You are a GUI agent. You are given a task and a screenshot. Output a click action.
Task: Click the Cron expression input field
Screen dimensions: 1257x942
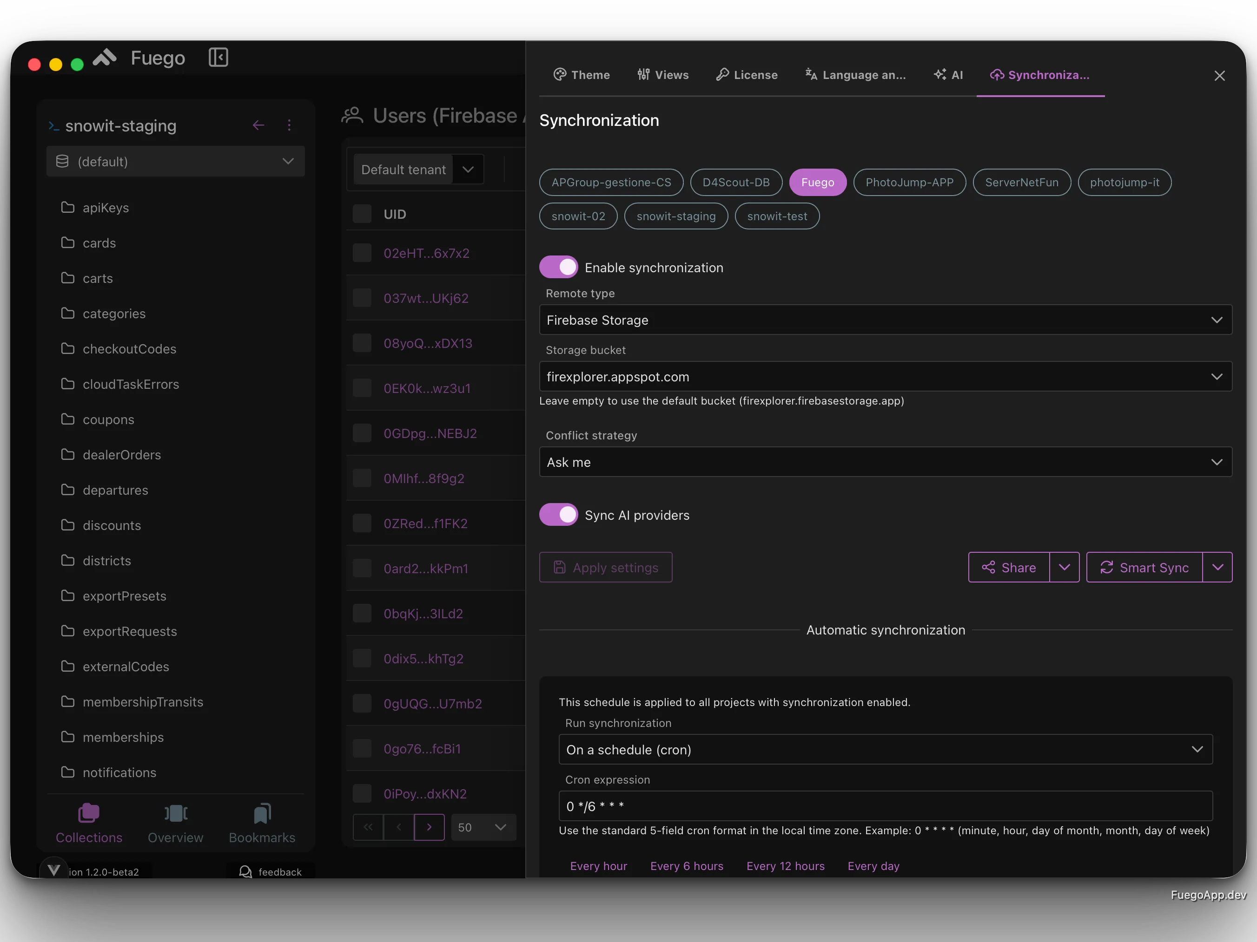click(x=886, y=806)
